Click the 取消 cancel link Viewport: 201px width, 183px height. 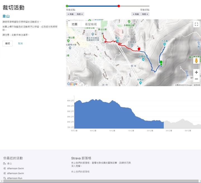20,43
